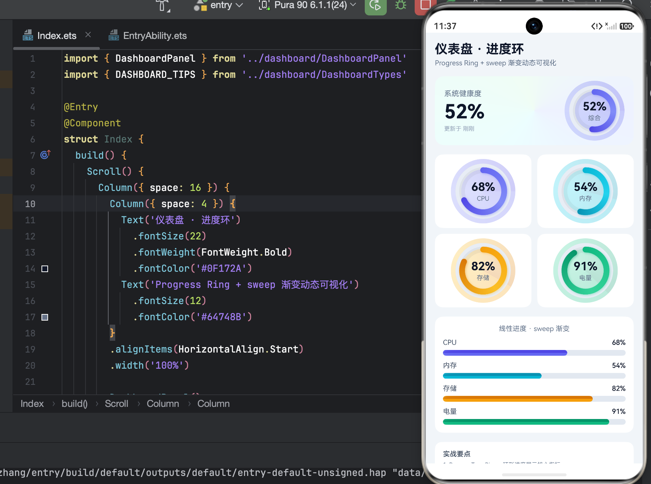Tap the 82% storage ring card
Screen dimensions: 651x484
[483, 271]
